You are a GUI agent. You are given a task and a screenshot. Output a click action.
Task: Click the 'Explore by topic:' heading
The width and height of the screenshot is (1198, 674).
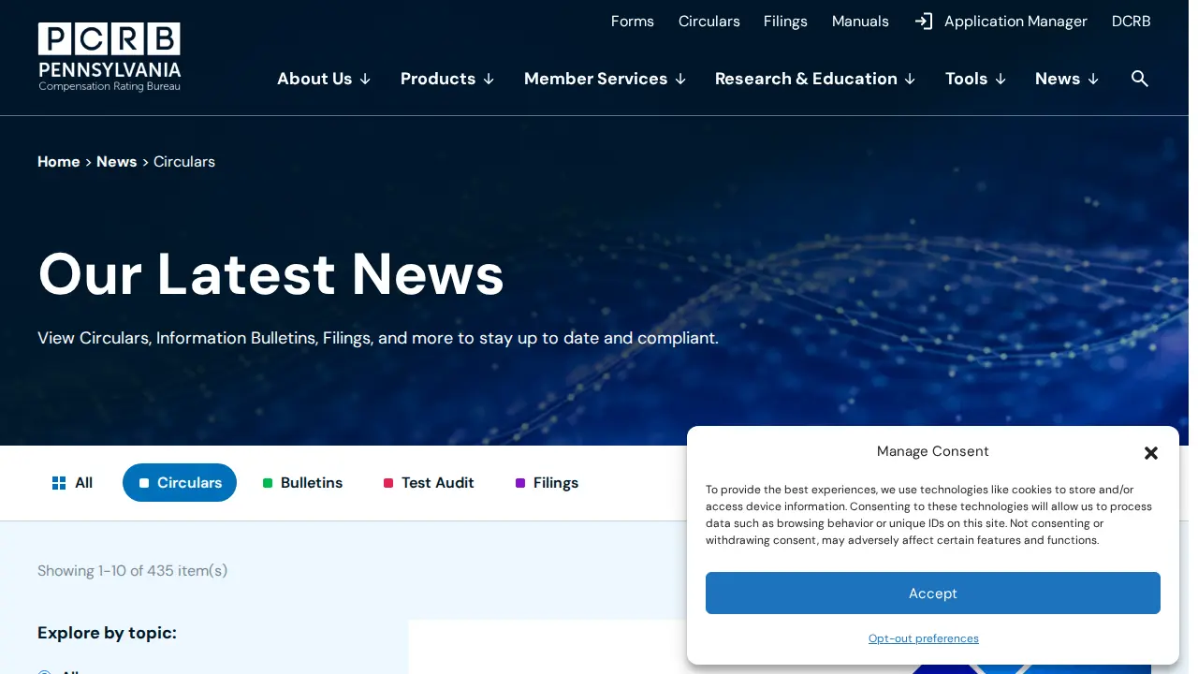(107, 633)
